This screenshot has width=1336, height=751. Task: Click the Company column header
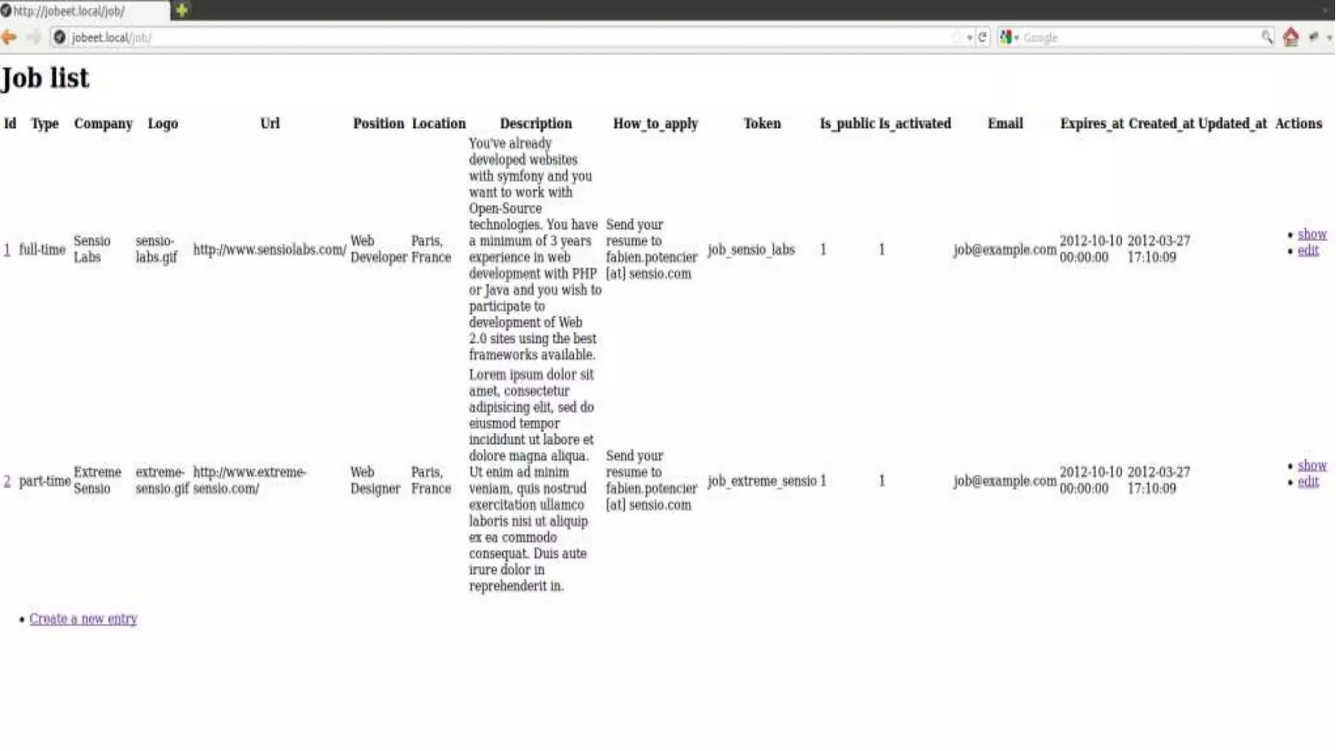point(103,123)
